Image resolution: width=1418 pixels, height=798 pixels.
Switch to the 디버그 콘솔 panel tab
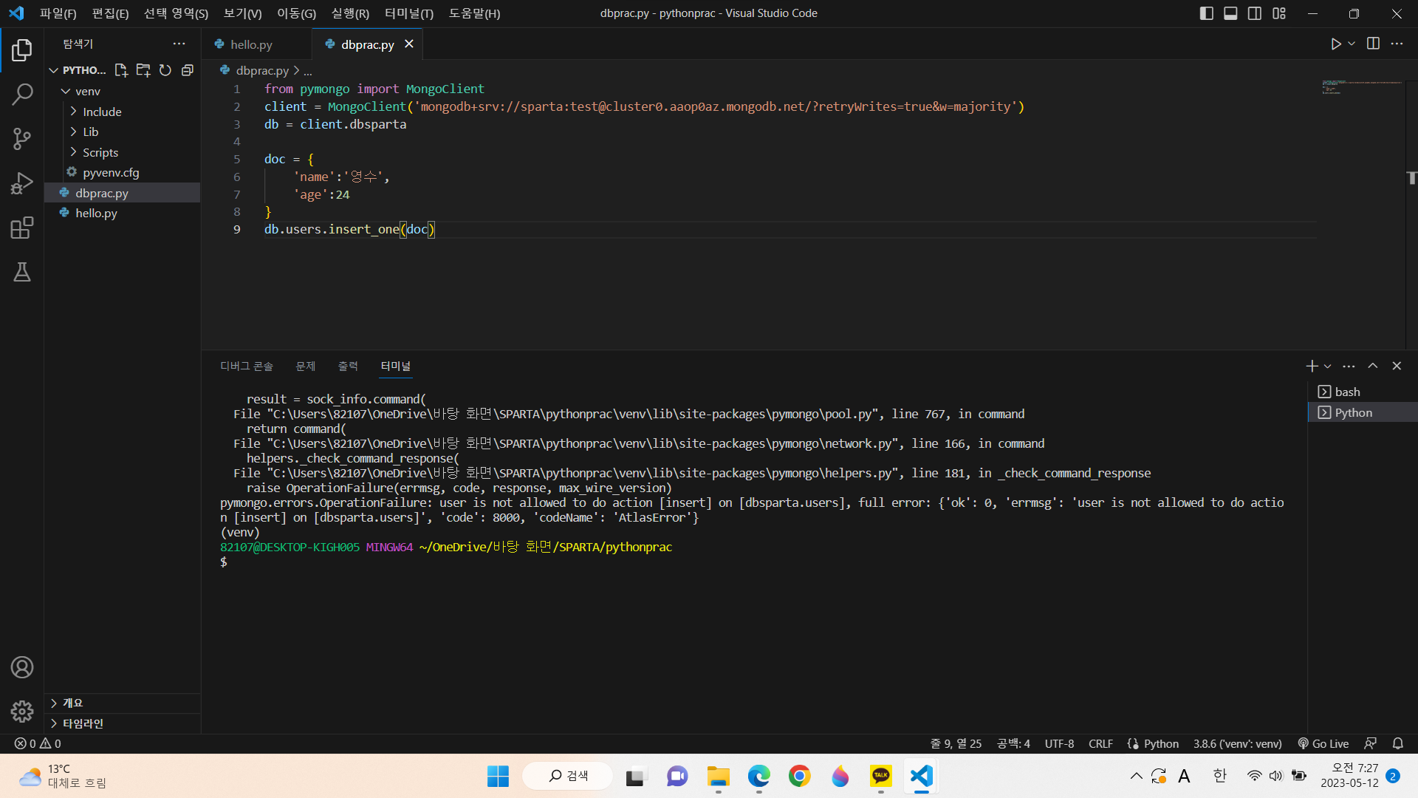coord(246,366)
